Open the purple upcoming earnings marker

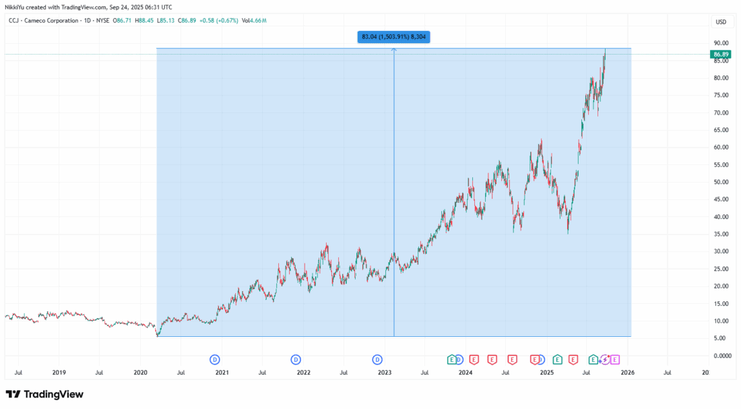coord(614,359)
